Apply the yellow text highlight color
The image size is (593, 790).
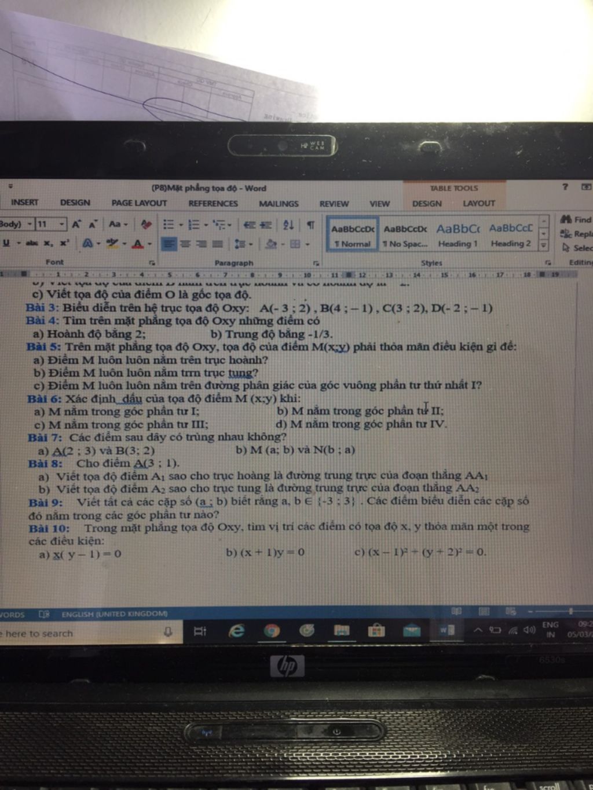(112, 243)
